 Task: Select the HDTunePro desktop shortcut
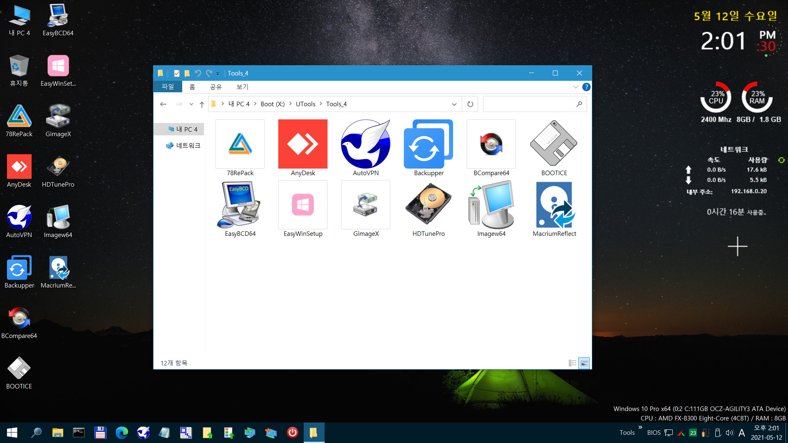58,171
